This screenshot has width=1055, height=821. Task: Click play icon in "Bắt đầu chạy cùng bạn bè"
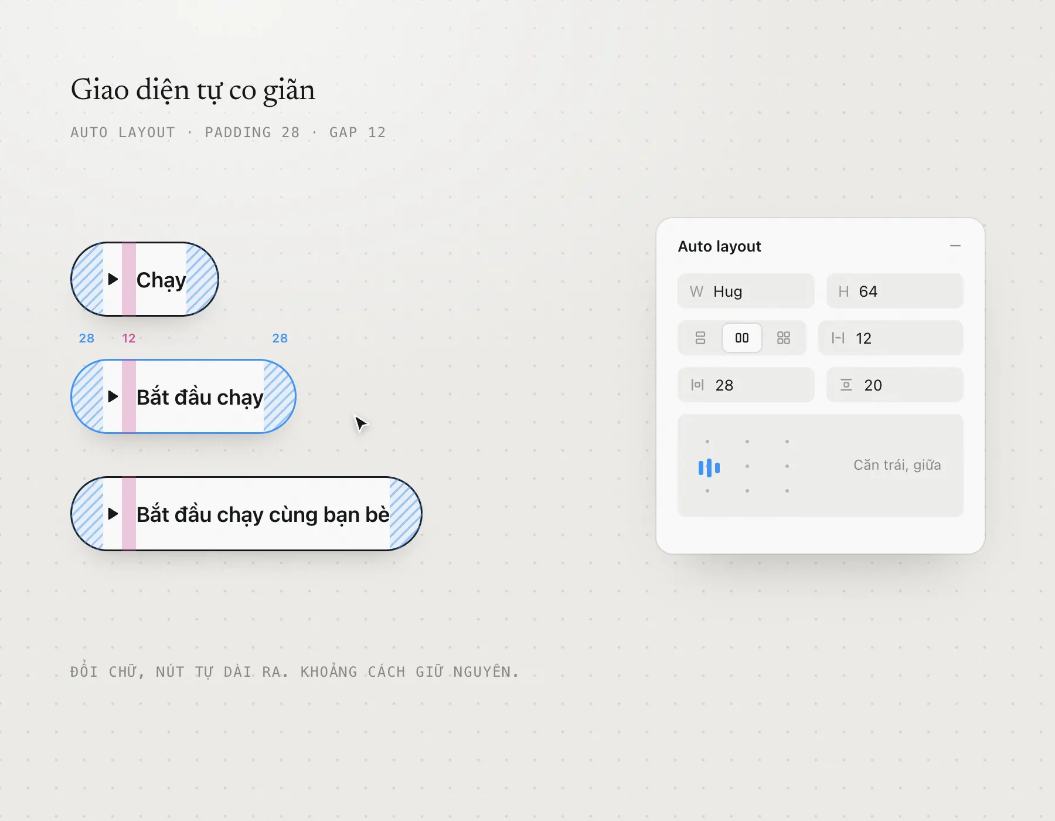(113, 514)
